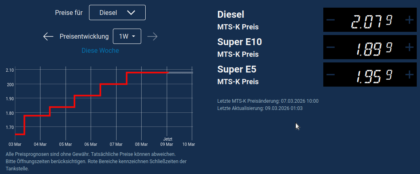420x174 pixels.
Task: Click the Jetzt marker on the chart
Action: [168, 139]
